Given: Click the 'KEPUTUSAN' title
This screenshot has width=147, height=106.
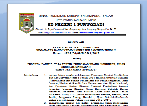Looking at the screenshot, I should click(76, 42).
